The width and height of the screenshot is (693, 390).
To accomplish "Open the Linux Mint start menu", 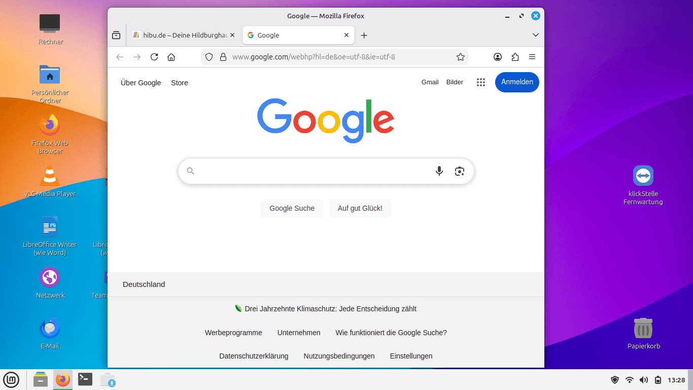I will tap(11, 380).
